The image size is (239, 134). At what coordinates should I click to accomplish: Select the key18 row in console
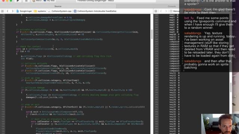coord(174,90)
